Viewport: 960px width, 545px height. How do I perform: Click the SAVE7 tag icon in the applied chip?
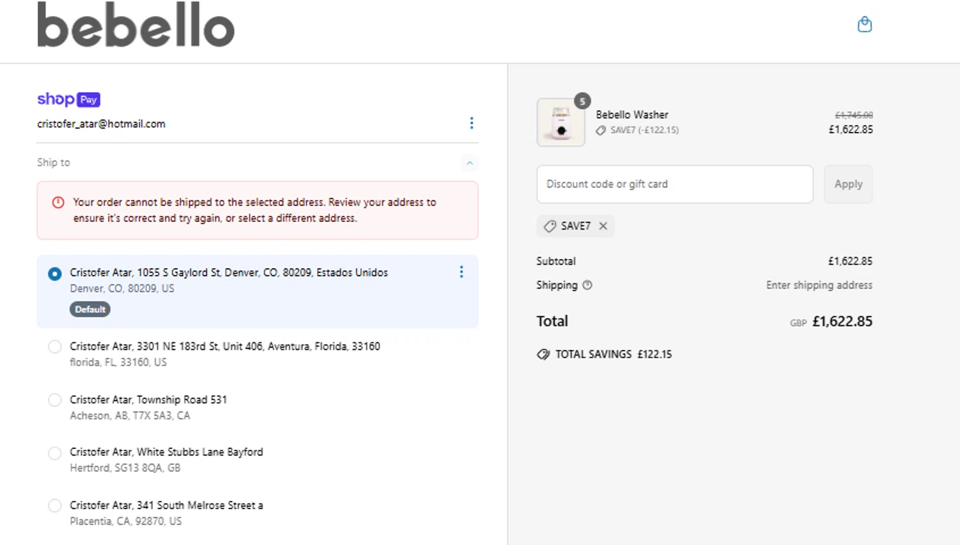[x=550, y=226]
